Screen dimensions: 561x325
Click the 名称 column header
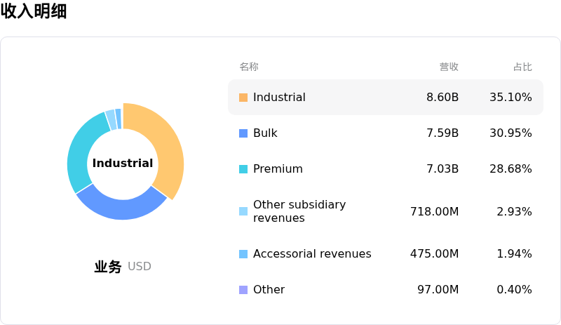click(x=249, y=67)
